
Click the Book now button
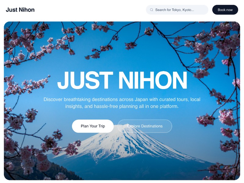225,10
